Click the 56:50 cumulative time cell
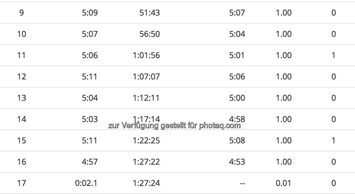 [x=149, y=34]
